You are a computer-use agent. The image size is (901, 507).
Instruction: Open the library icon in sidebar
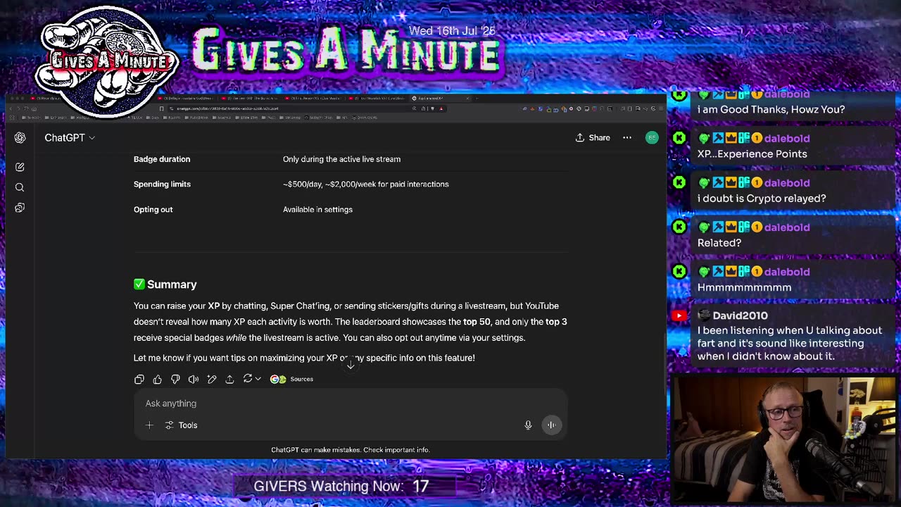20,208
